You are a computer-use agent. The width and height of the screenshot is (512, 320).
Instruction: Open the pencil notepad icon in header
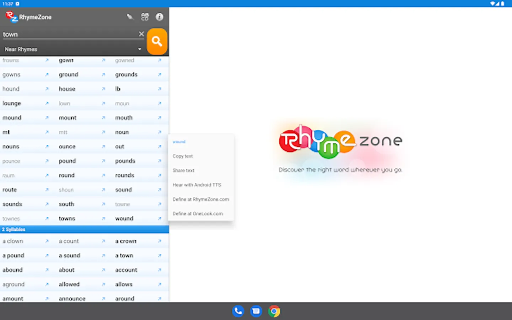tap(130, 17)
